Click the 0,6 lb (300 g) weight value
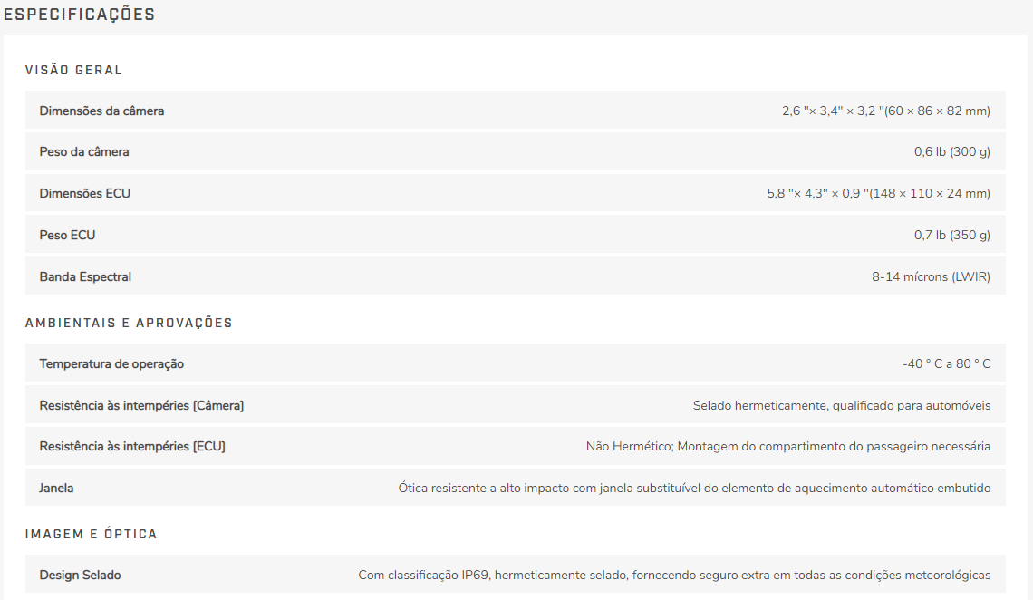 [951, 151]
